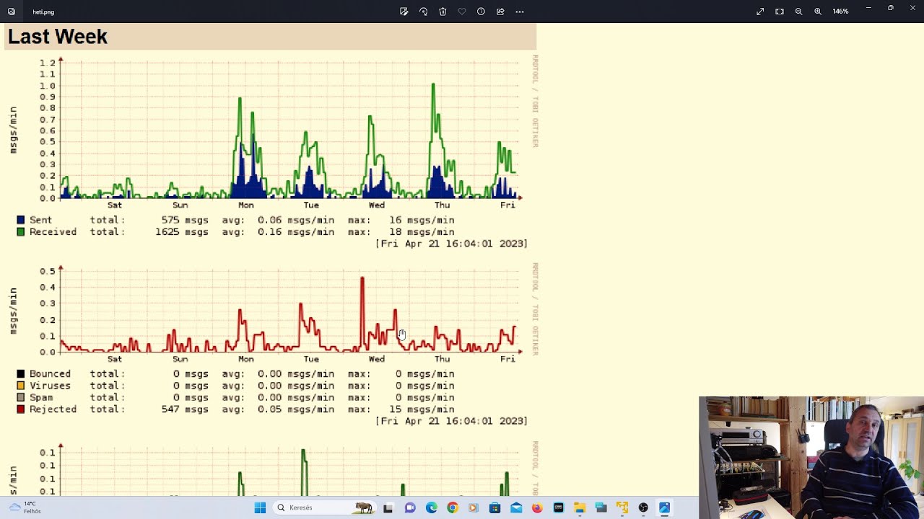
Task: Share the image
Action: pos(500,12)
